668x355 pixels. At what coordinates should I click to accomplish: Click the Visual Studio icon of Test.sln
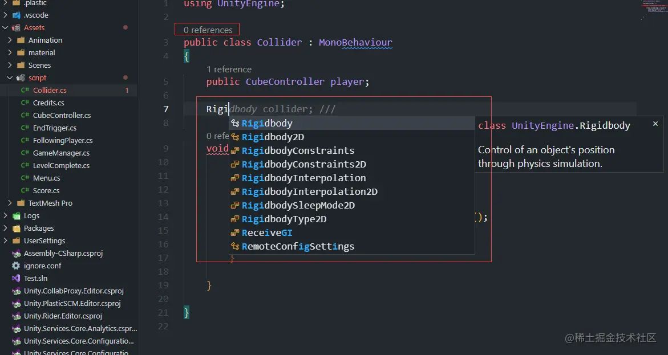16,279
